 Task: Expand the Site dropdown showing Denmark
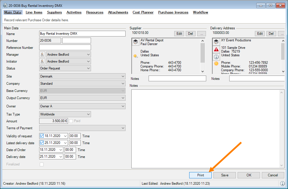tap(82, 76)
